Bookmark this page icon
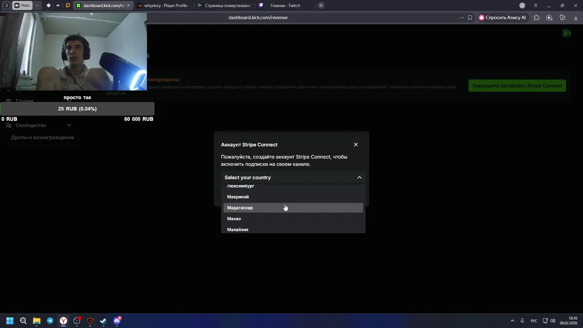This screenshot has height=328, width=583. [470, 18]
